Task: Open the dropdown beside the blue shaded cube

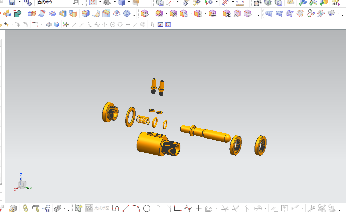Action: (129, 2)
